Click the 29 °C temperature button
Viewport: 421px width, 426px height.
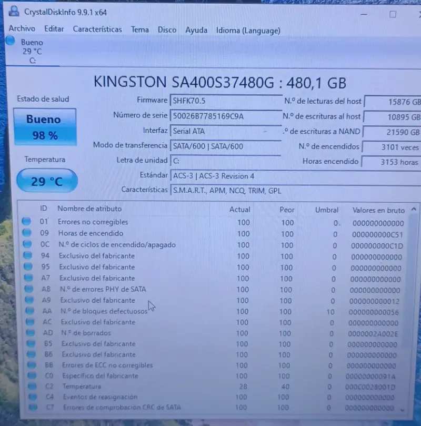click(x=47, y=181)
